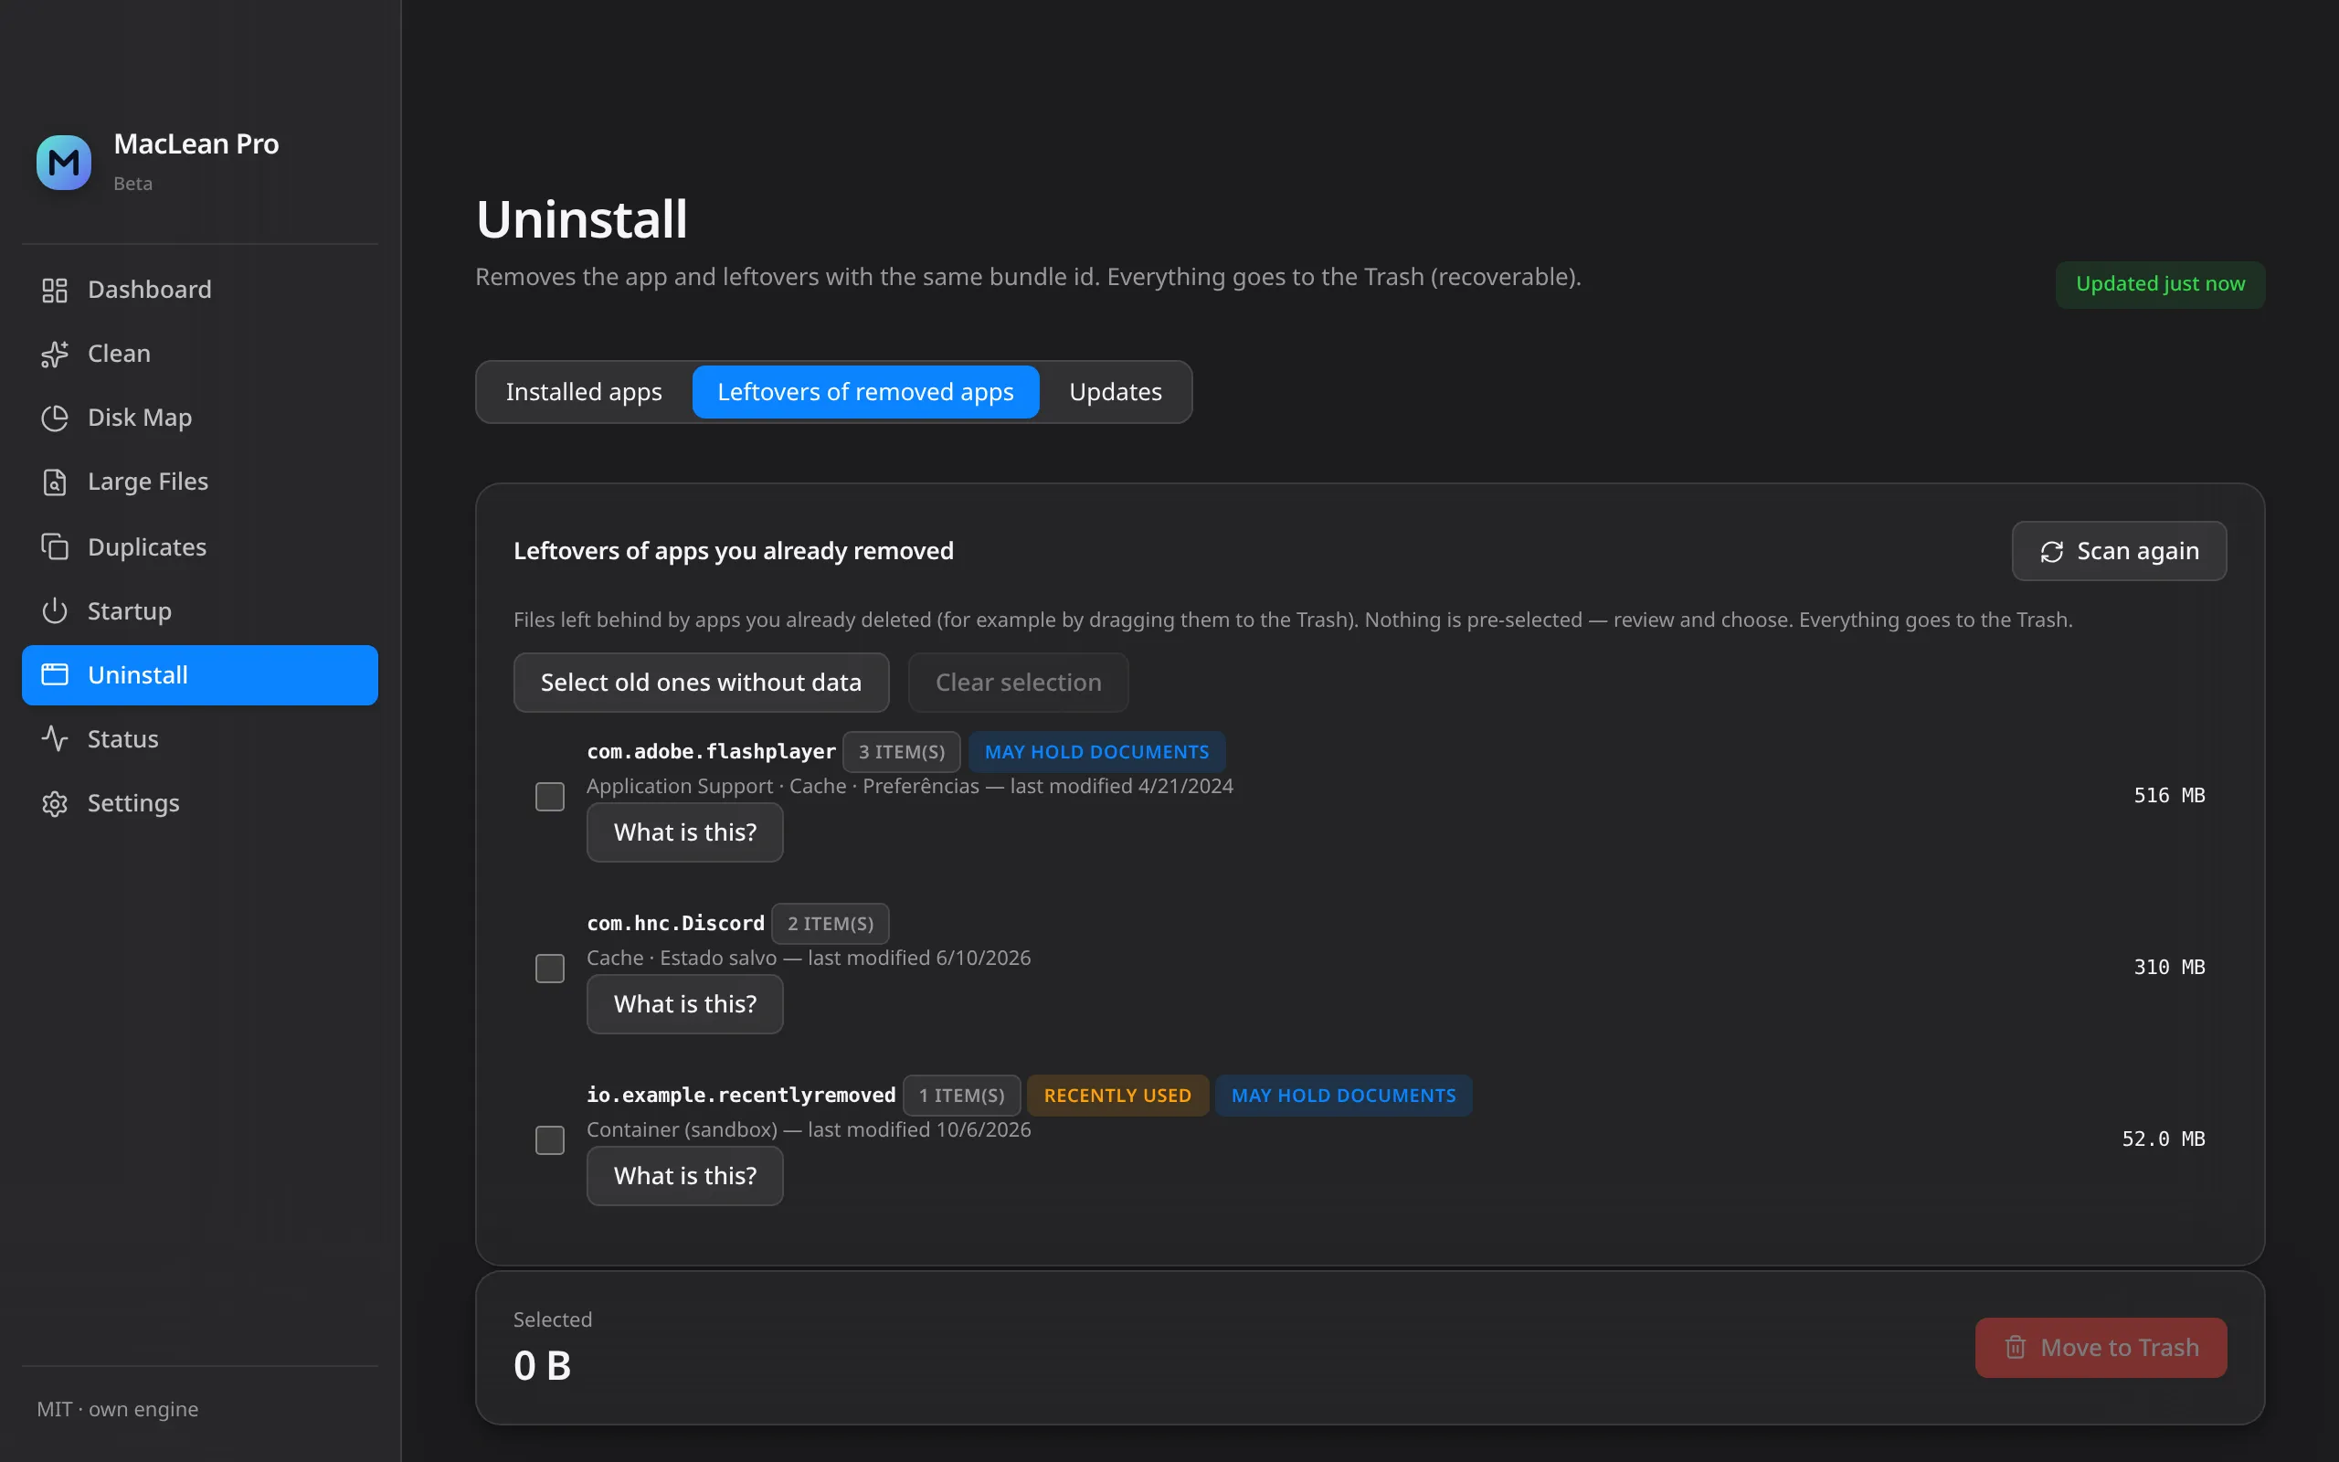Click the 52.0 MB size value
This screenshot has height=1462, width=2339.
[x=2163, y=1139]
